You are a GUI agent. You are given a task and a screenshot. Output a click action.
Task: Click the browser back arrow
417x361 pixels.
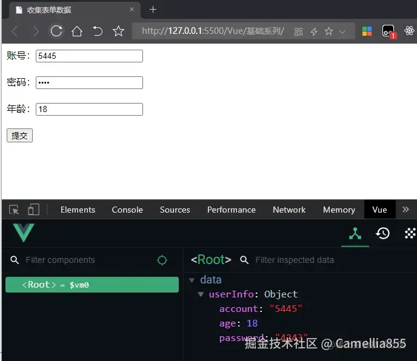pyautogui.click(x=15, y=31)
